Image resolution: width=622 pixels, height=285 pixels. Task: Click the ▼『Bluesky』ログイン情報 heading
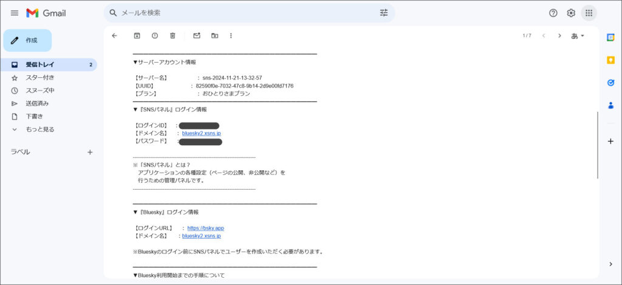(x=166, y=212)
